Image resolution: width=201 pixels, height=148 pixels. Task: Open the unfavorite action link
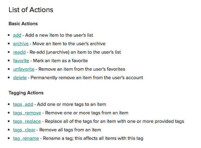click(x=24, y=69)
